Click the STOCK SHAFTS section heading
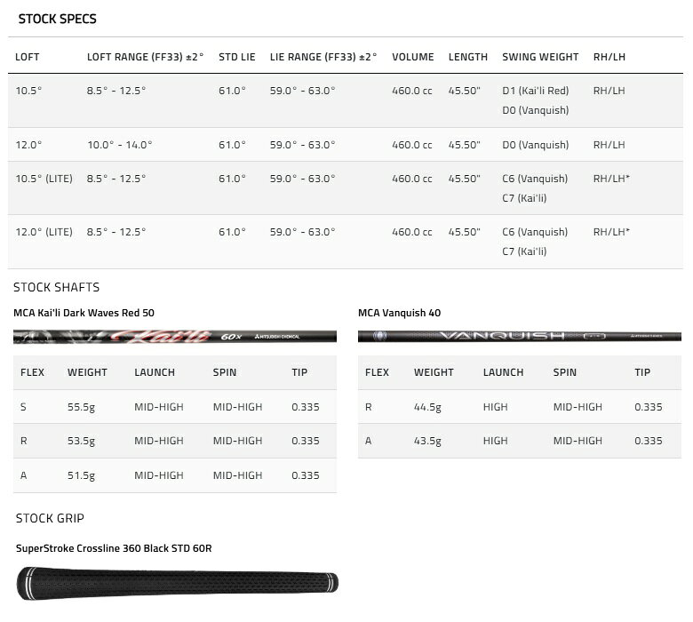The image size is (693, 622). pos(57,287)
